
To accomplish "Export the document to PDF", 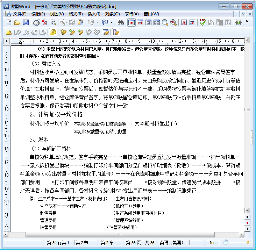I will pos(44,22).
